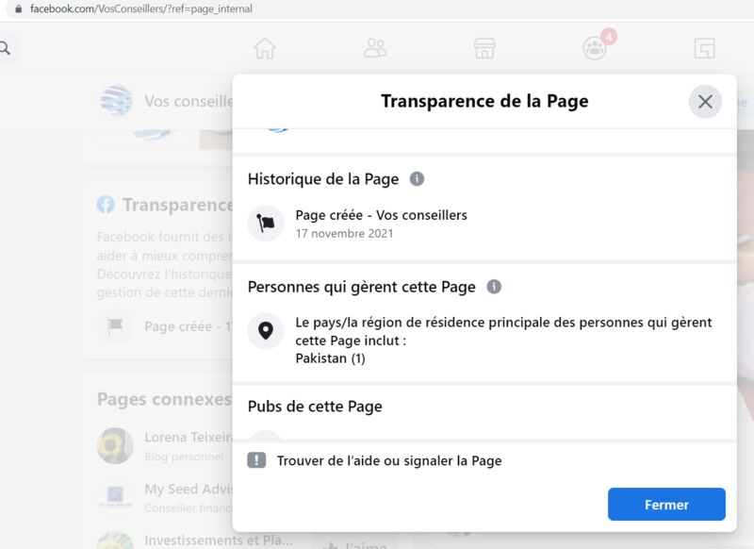Open the My Seed Advisor related page

pyautogui.click(x=188, y=490)
